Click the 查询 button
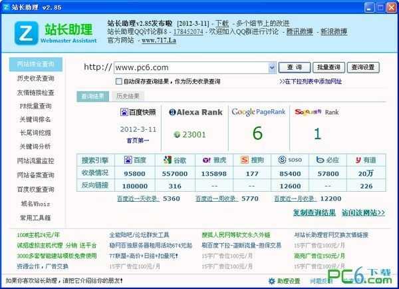 pyautogui.click(x=295, y=67)
